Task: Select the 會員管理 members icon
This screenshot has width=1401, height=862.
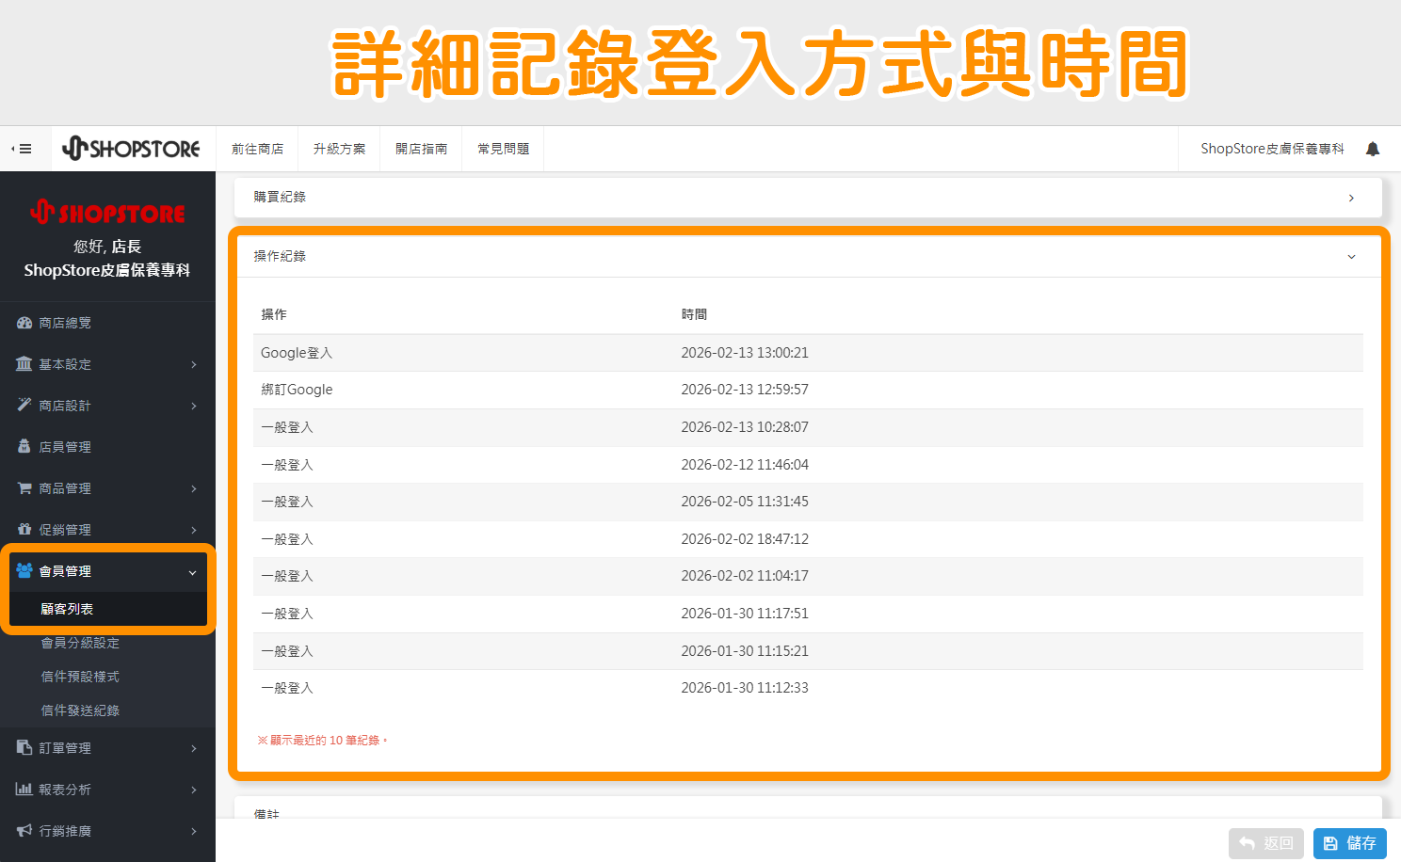Action: tap(24, 570)
